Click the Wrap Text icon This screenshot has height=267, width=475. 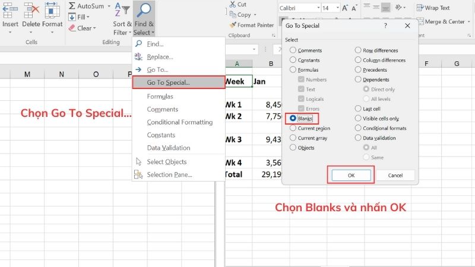coord(420,8)
